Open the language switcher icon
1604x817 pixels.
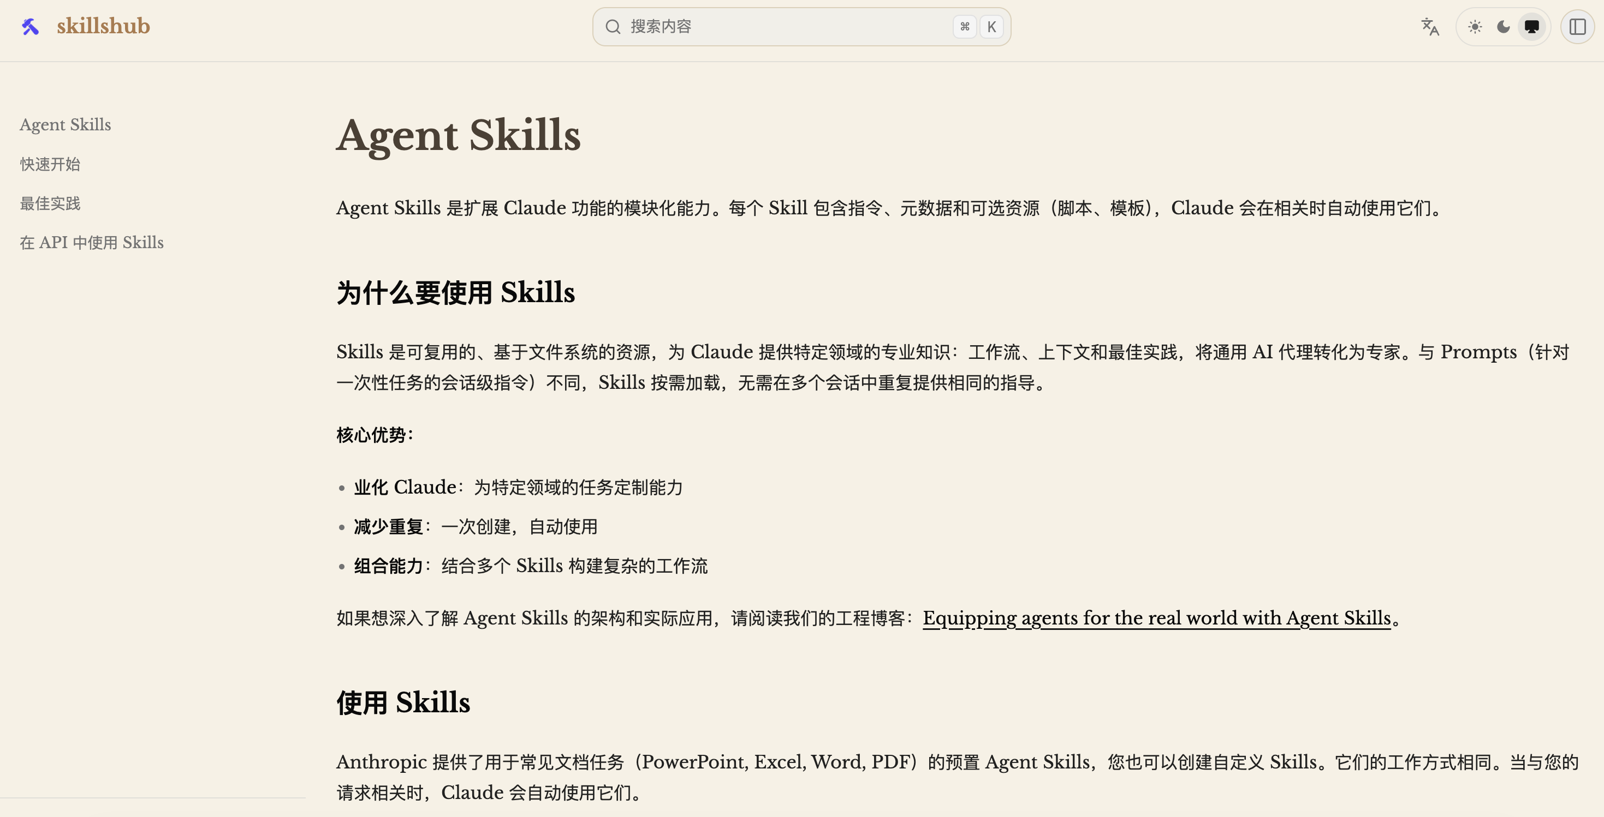[1430, 27]
